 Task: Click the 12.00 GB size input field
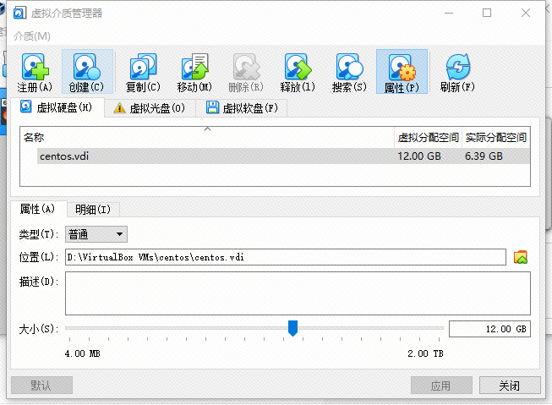click(x=489, y=329)
